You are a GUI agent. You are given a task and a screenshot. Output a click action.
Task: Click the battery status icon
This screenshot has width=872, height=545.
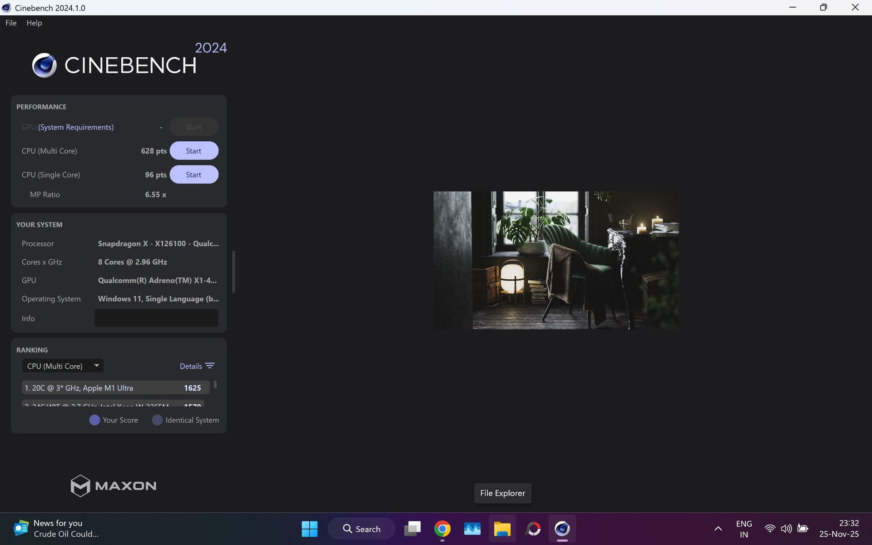coord(803,529)
